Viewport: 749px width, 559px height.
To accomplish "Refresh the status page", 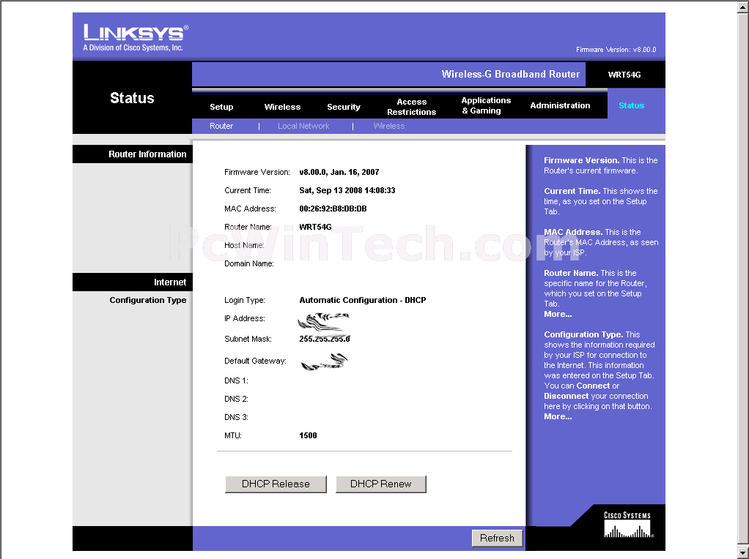I will [497, 538].
